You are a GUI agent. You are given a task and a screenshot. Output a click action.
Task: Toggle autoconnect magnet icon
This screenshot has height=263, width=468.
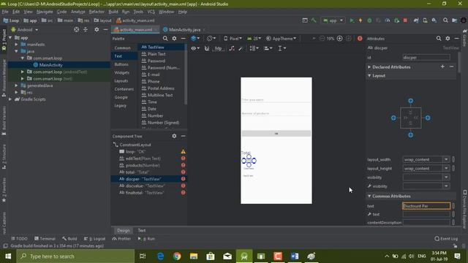tap(206, 48)
